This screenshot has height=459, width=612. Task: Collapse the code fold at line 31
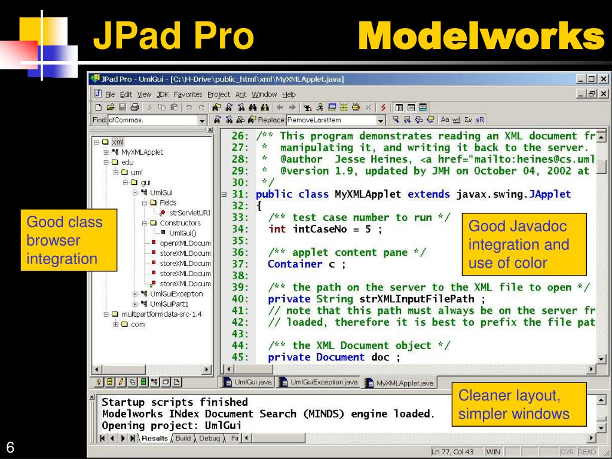click(224, 194)
